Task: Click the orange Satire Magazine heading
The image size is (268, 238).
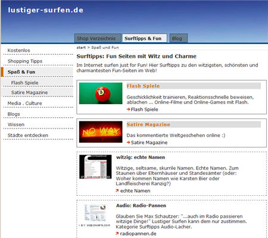Action: coord(148,124)
